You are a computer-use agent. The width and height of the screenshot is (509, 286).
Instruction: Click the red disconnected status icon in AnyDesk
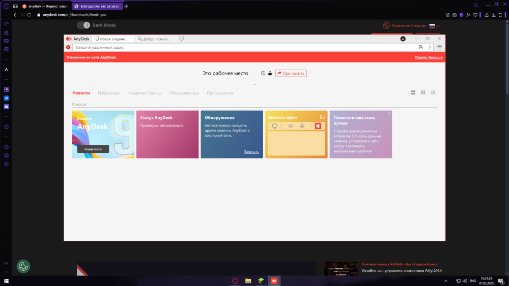point(68,47)
